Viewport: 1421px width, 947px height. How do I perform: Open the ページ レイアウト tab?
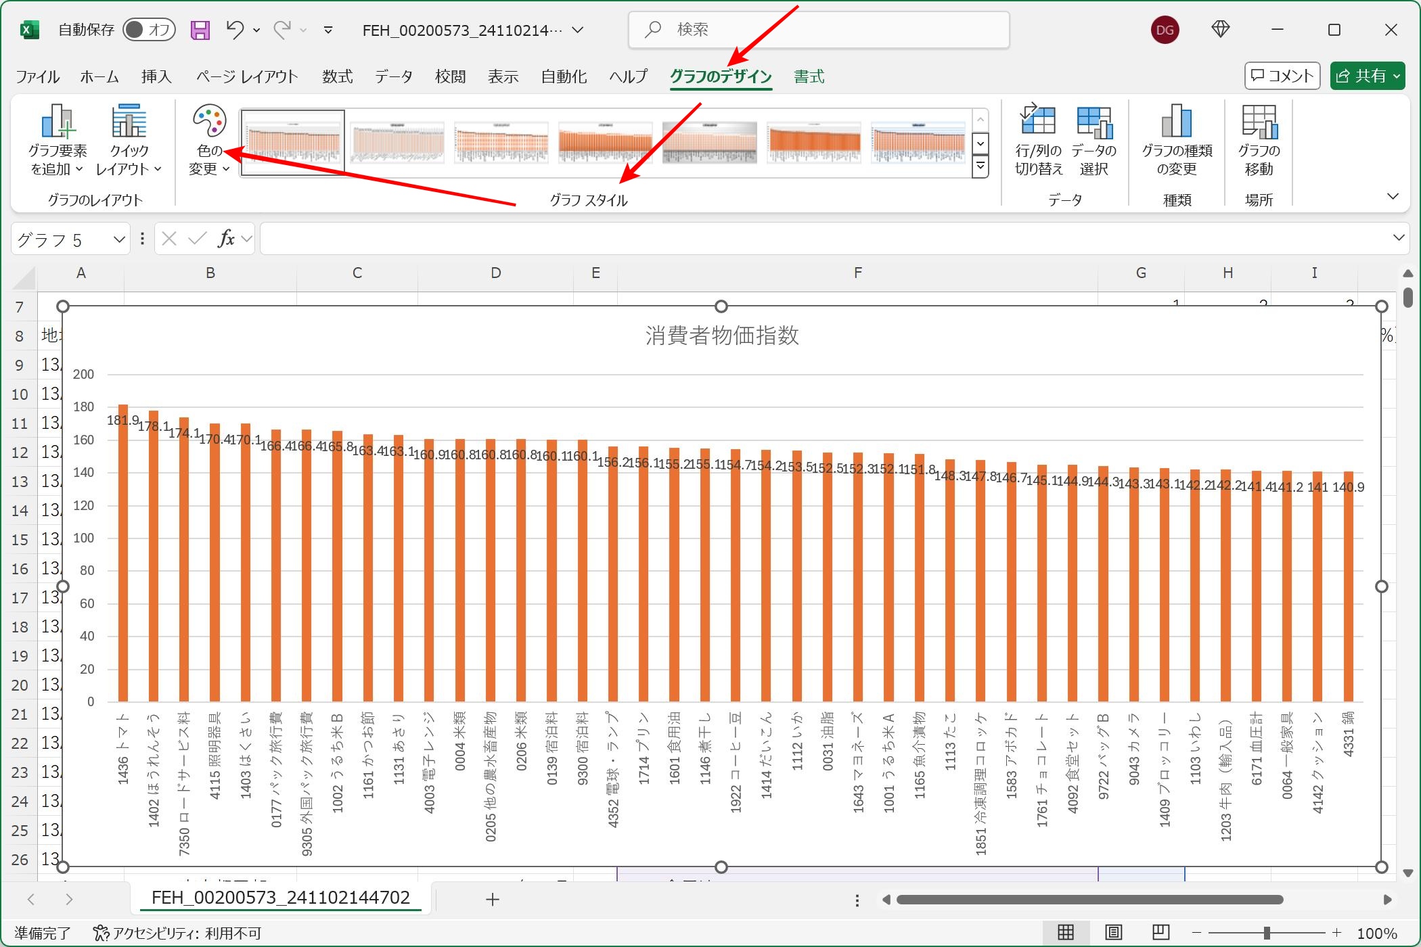click(x=247, y=76)
